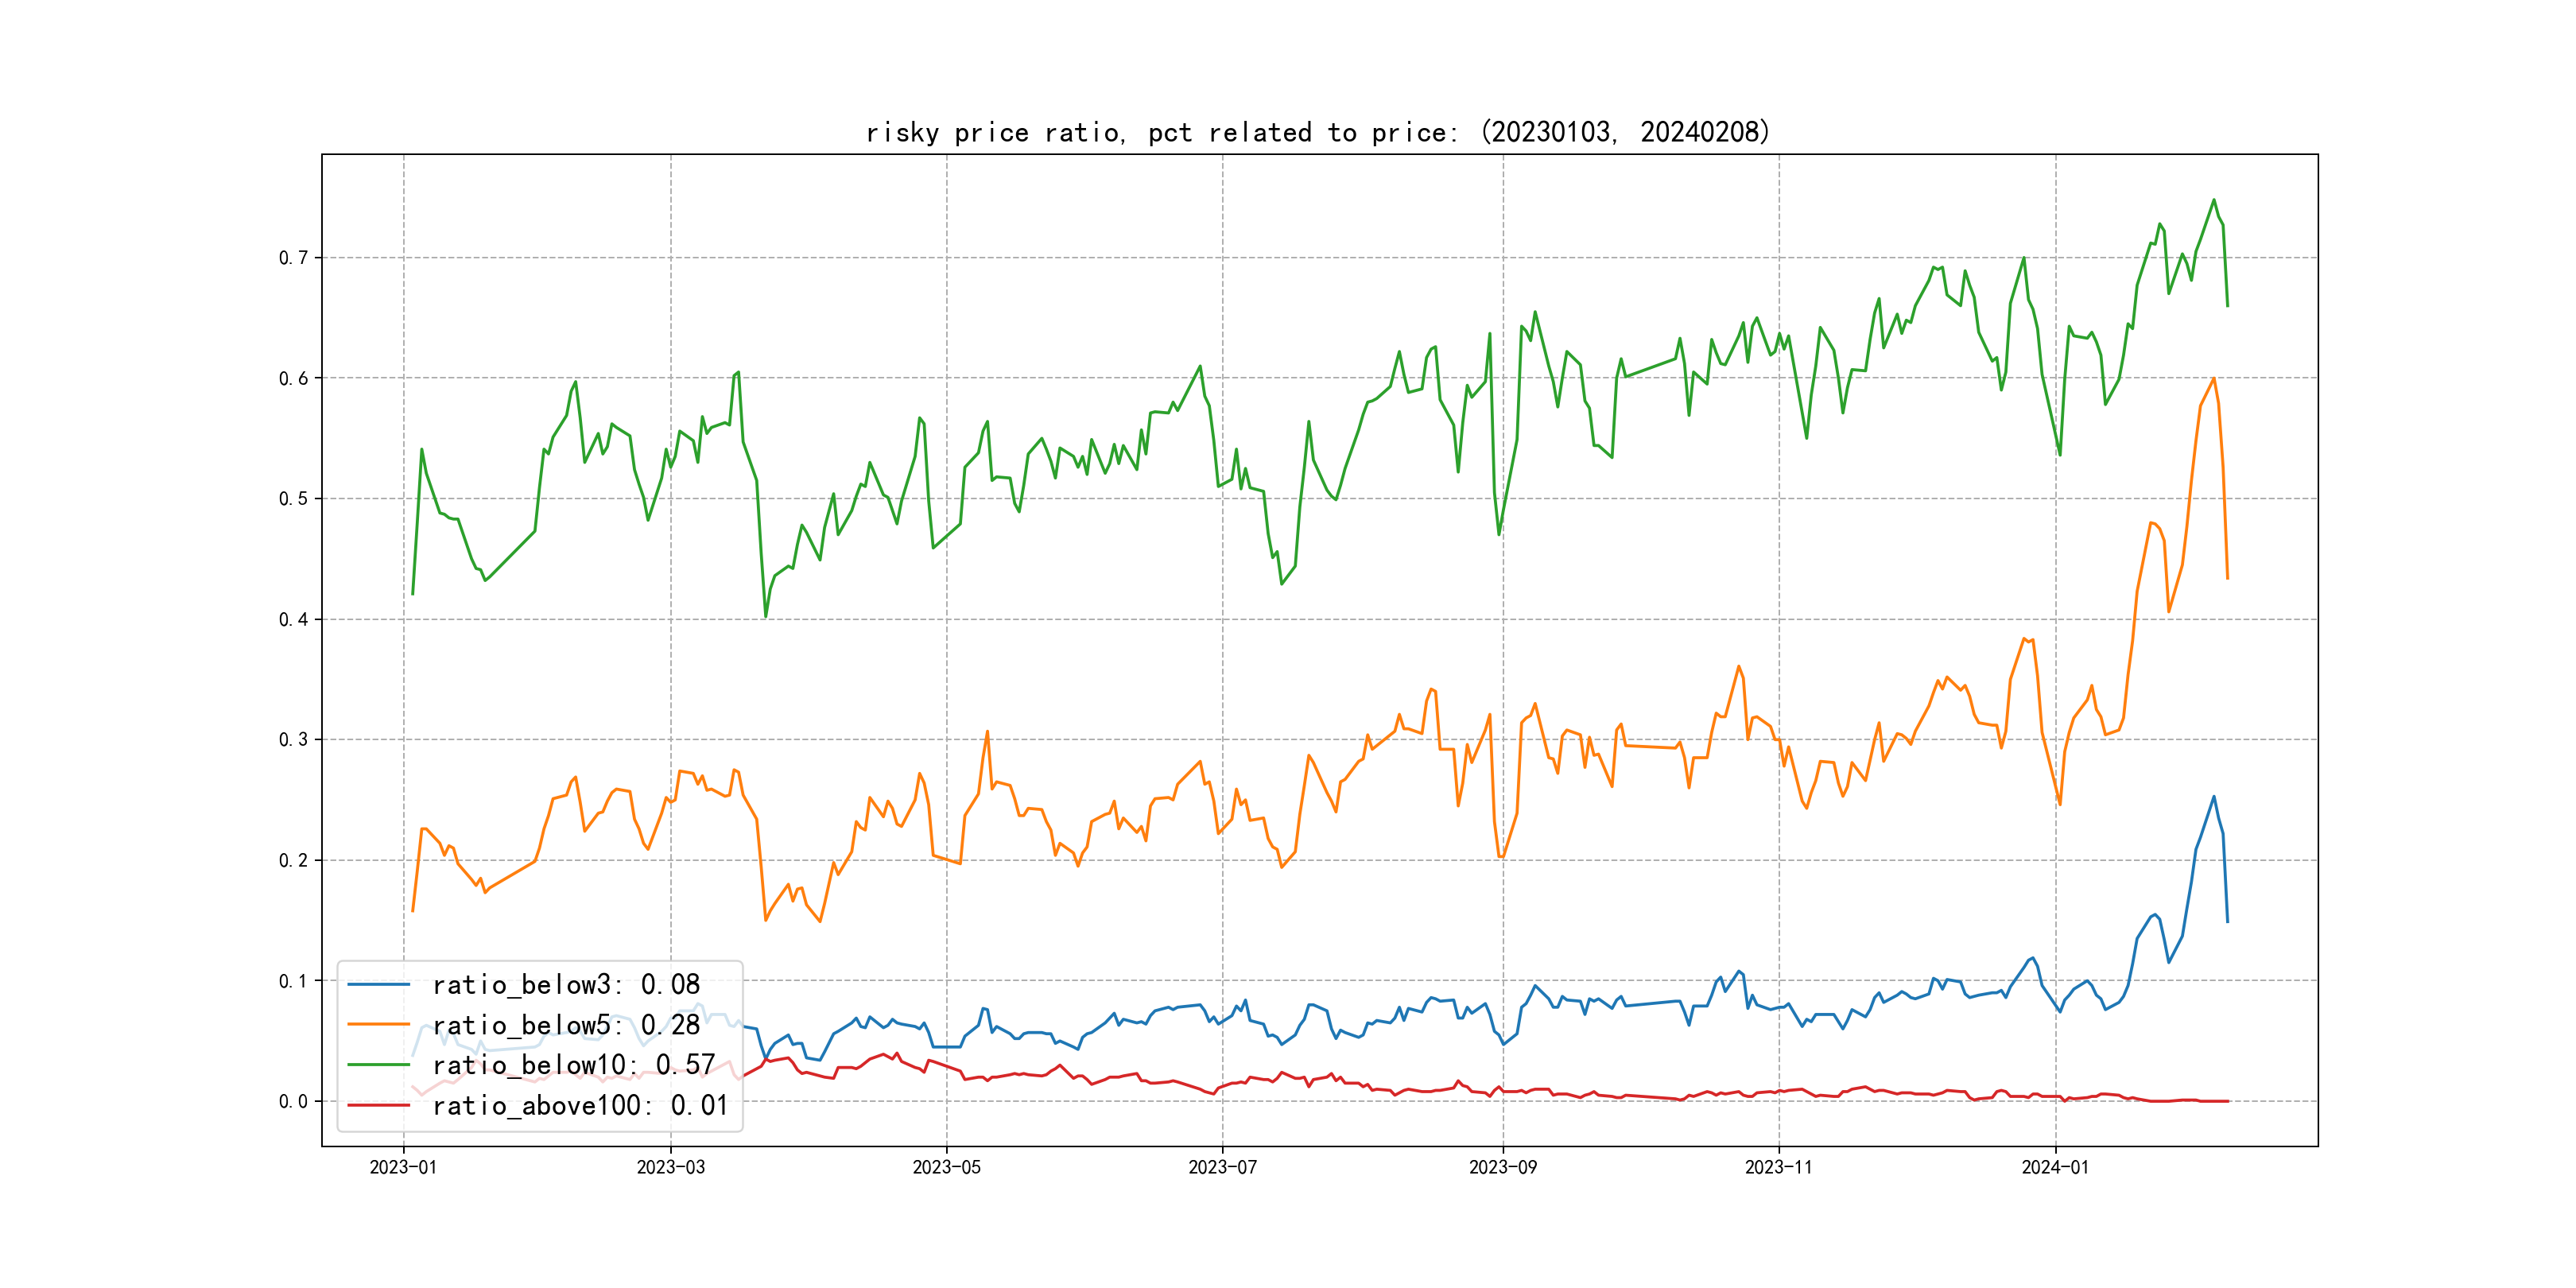Screen dimensions: 2576x1288
Task: Click the red ratio_above100 legend line
Action: pos(378,1105)
